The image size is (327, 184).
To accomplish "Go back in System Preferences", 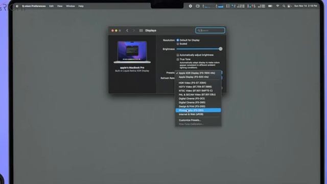I will (x=127, y=31).
